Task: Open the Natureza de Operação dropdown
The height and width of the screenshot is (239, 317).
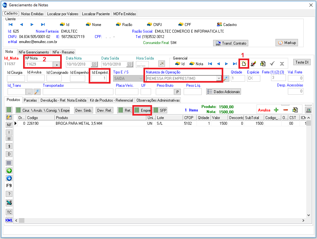Action: pos(219,79)
